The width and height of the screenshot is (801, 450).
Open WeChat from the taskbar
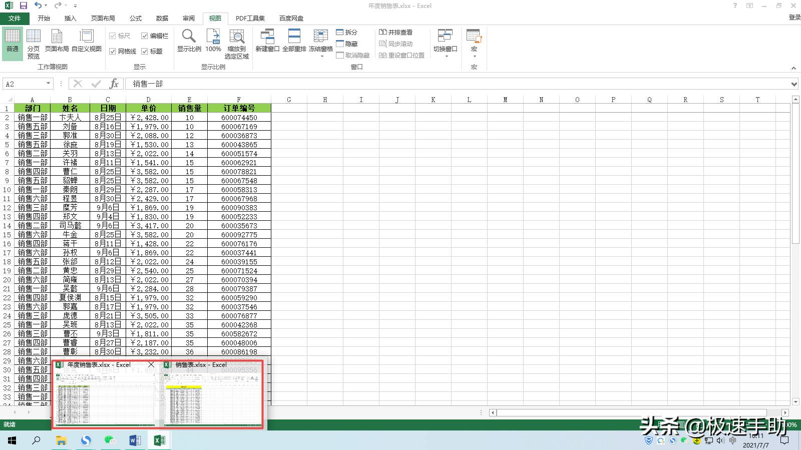click(x=110, y=440)
